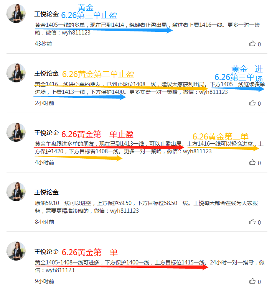Like the 43秒前 gold 1414 post

point(252,44)
